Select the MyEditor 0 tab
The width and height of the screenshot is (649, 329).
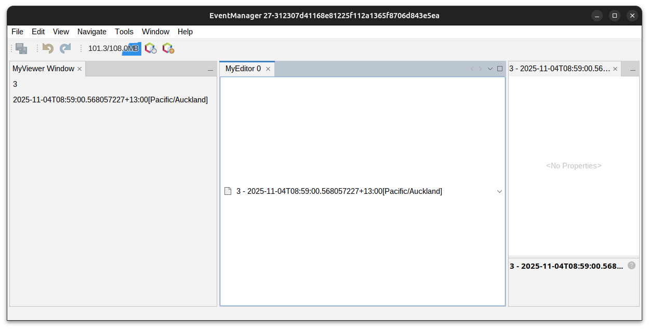pos(243,69)
